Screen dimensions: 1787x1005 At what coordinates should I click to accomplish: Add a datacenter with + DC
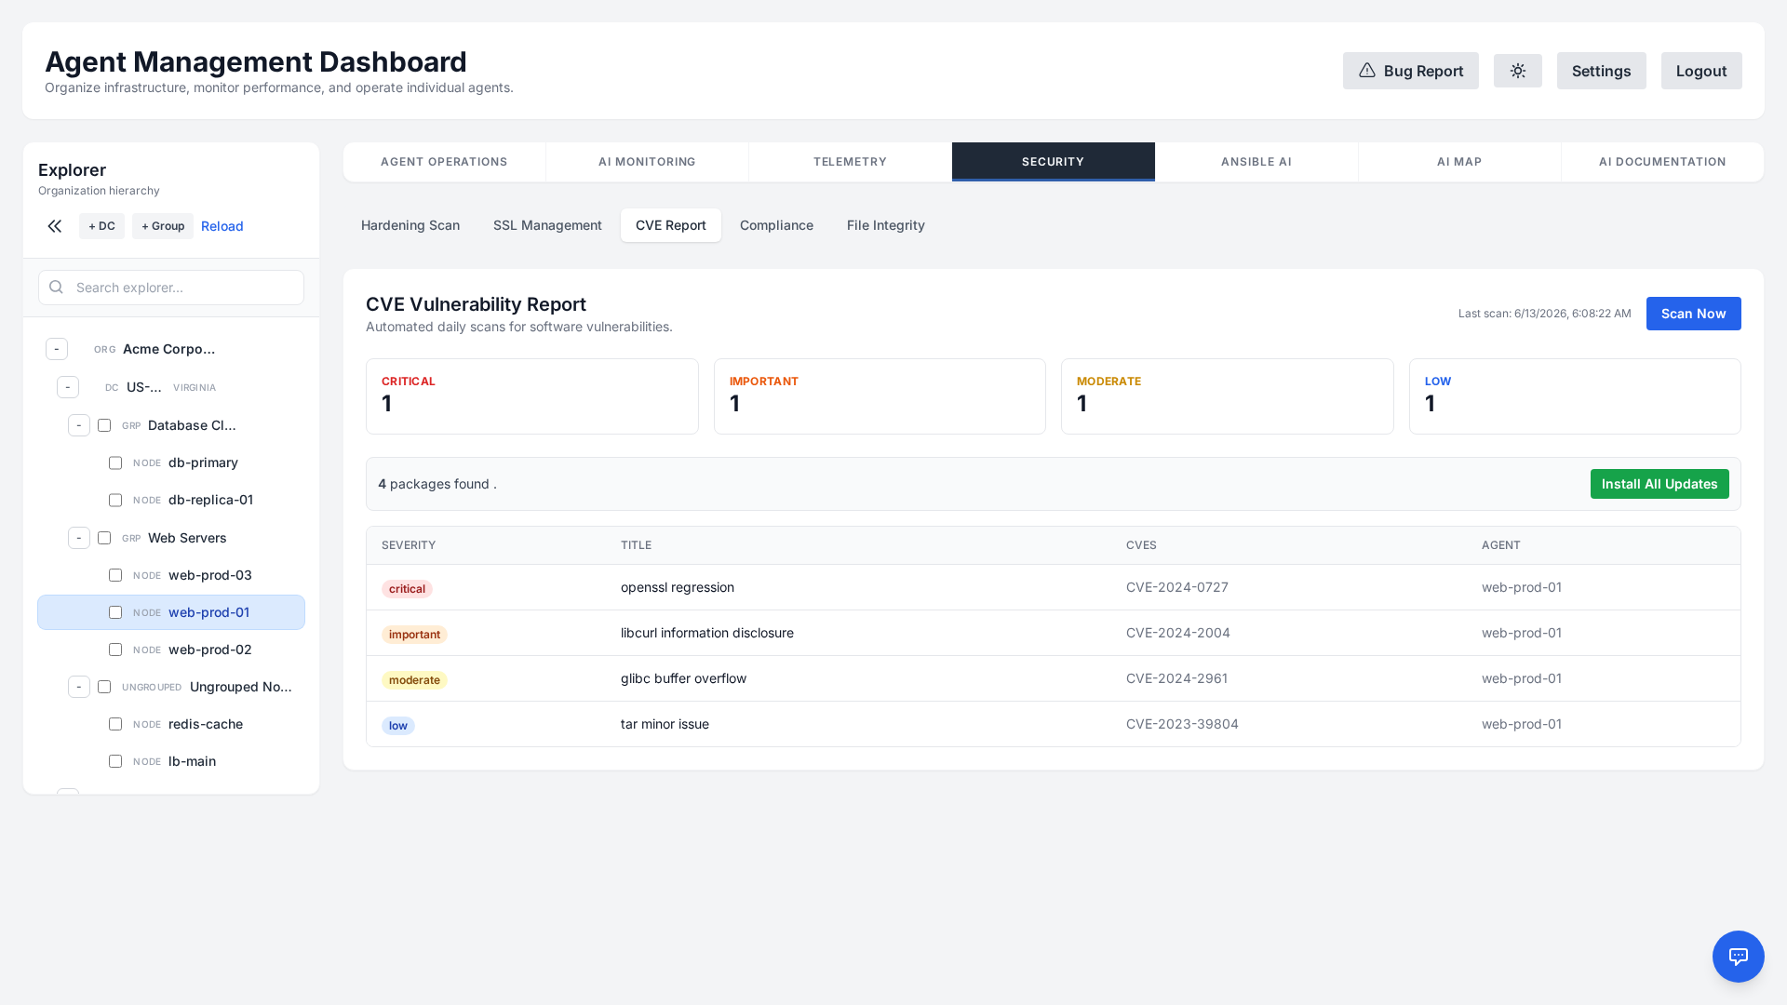101,226
